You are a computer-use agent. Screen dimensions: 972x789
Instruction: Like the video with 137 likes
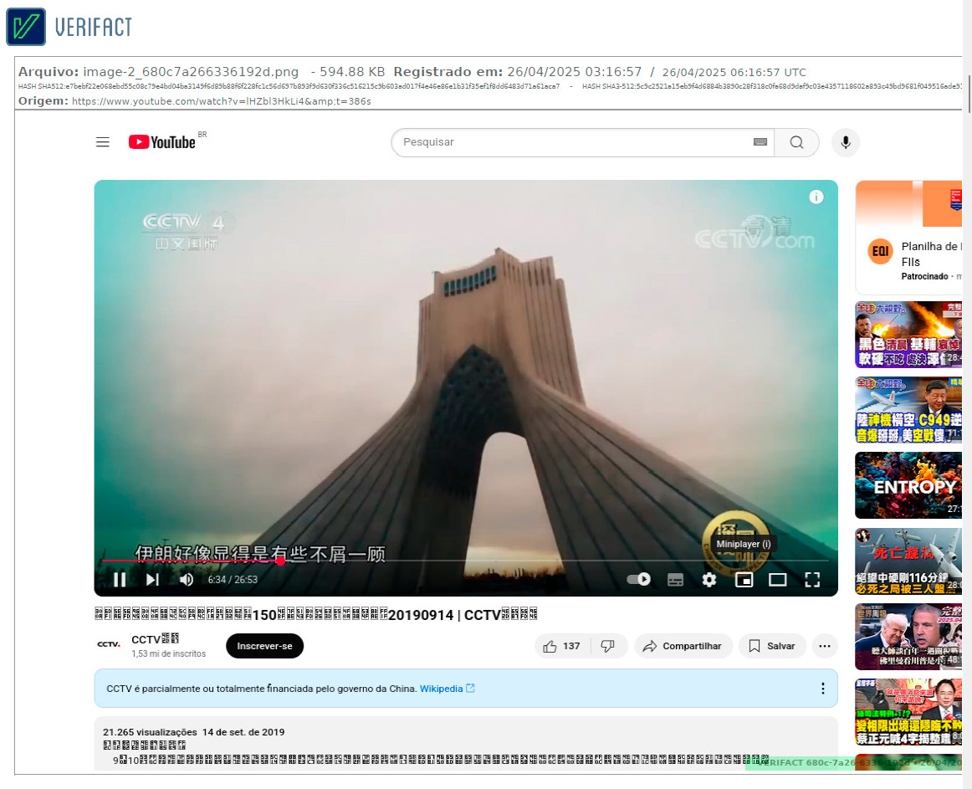point(562,646)
